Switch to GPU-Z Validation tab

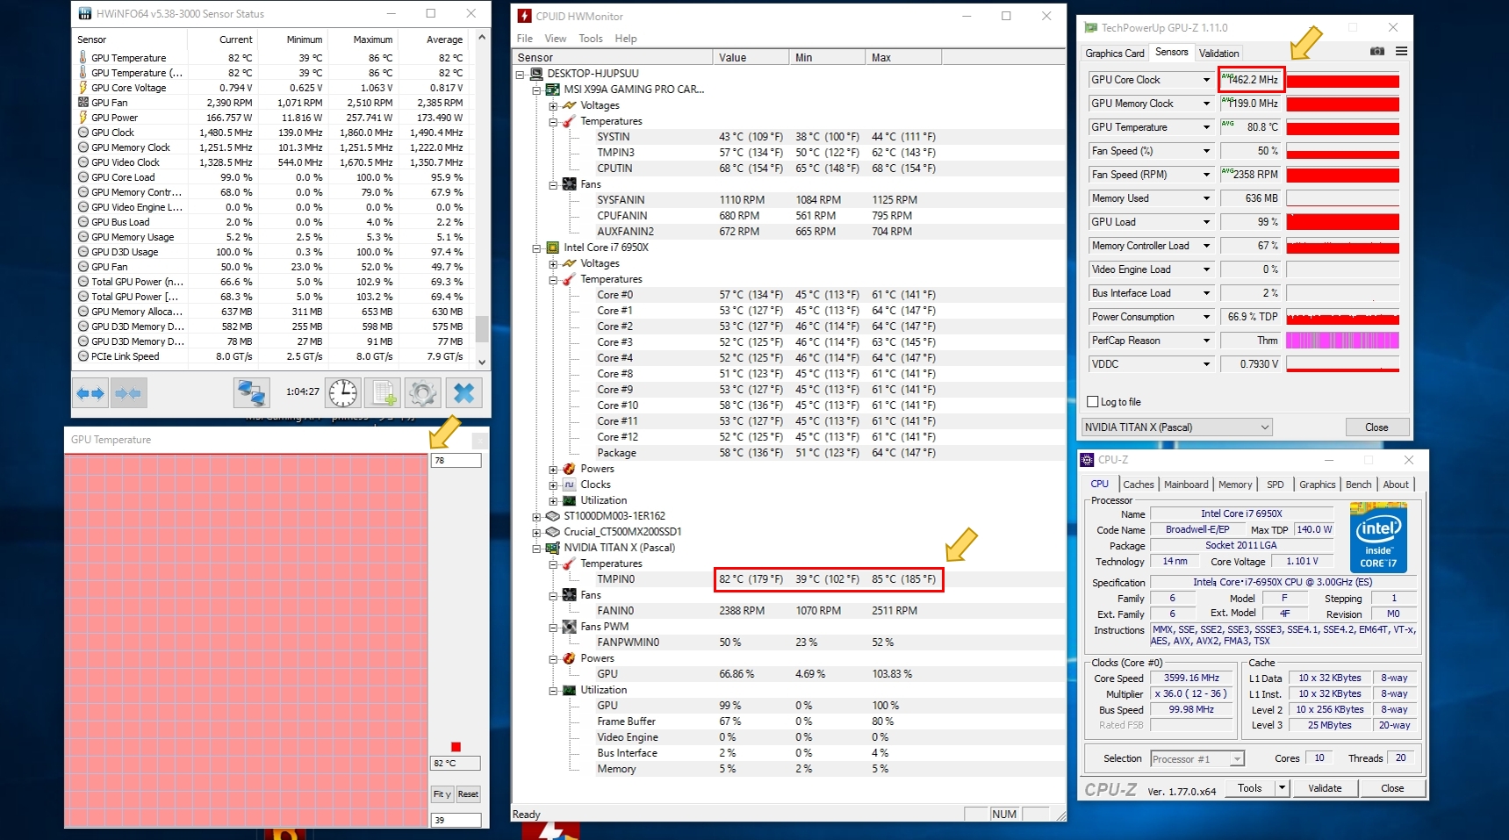[x=1219, y=54]
